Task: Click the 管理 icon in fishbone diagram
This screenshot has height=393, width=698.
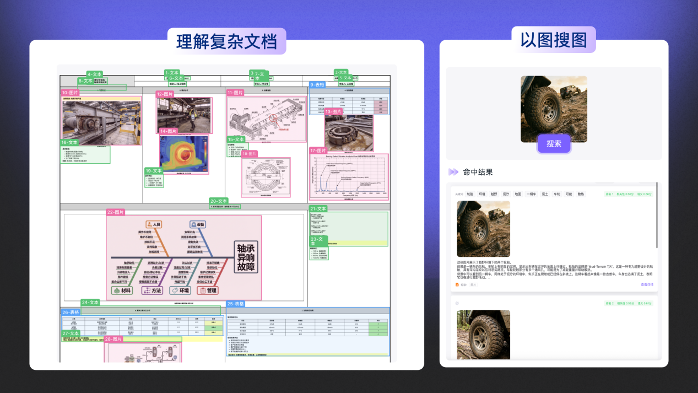Action: (202, 290)
